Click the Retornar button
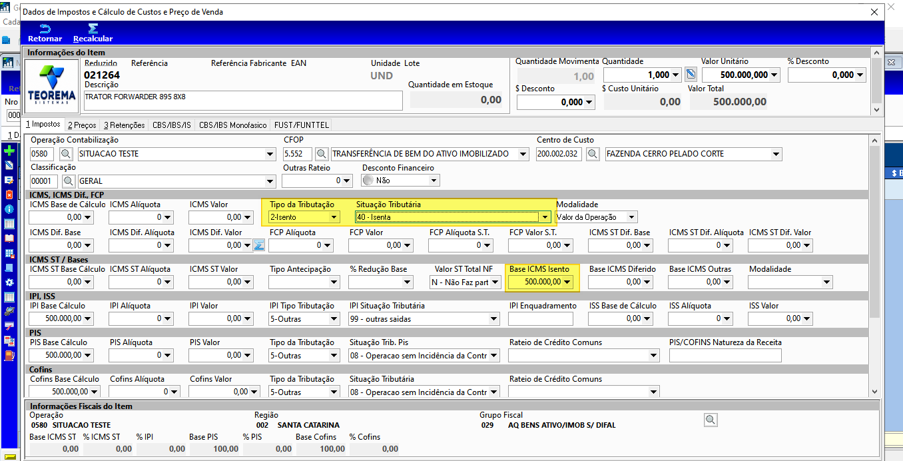The height and width of the screenshot is (461, 903). coord(45,33)
